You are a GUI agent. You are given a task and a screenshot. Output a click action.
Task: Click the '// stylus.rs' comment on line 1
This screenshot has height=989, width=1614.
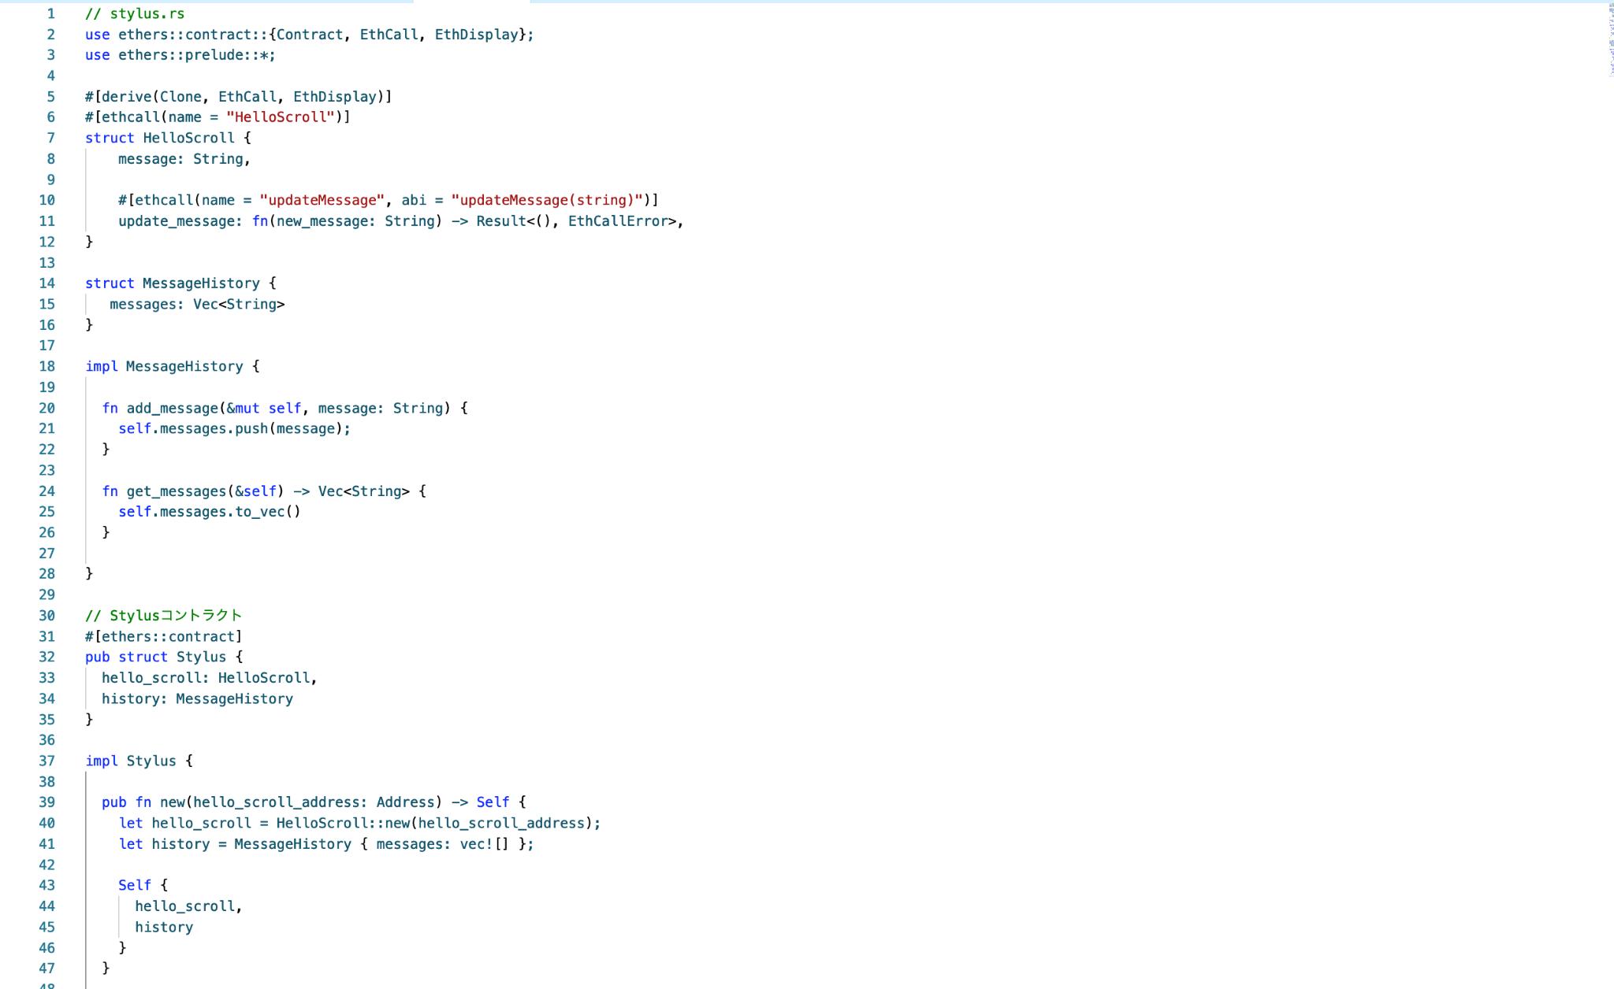pos(135,13)
